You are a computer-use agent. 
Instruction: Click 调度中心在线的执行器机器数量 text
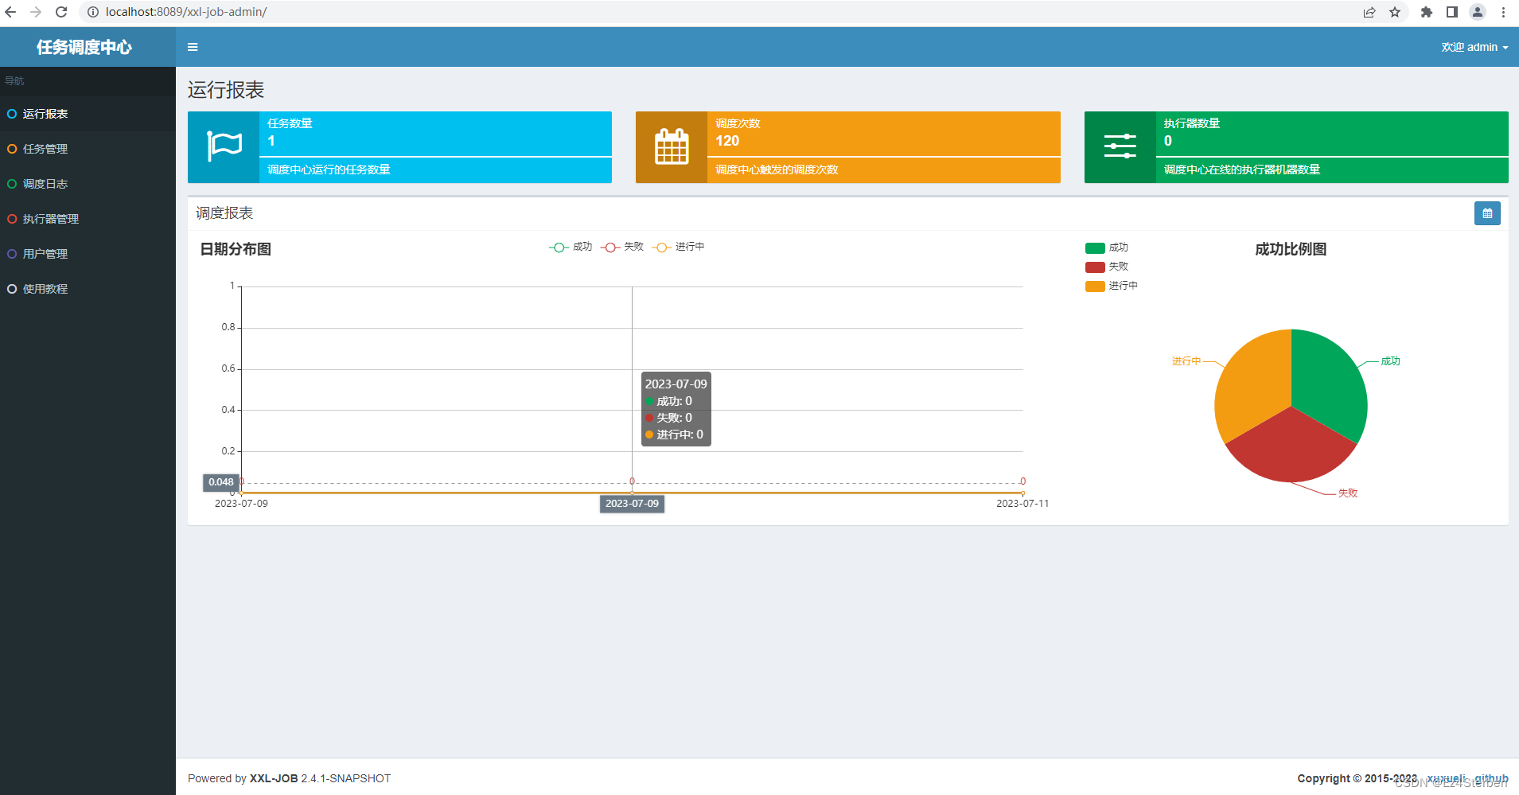(x=1242, y=170)
